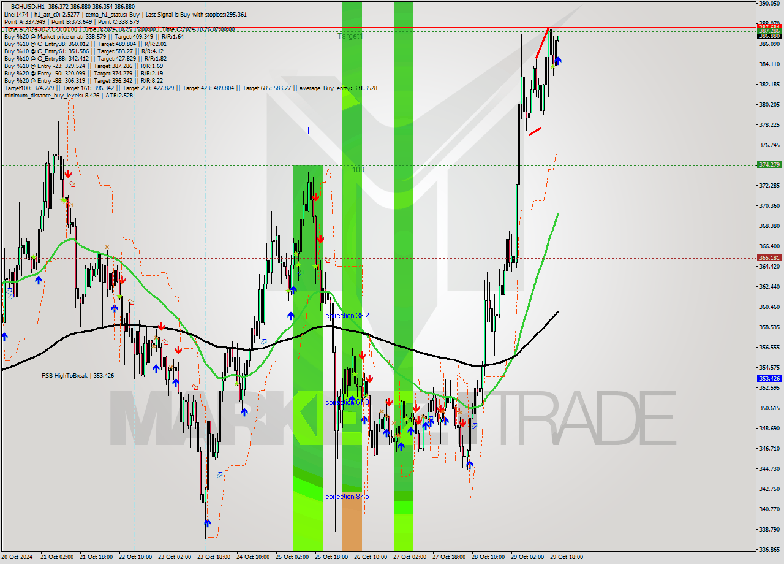
Task: Click the '29 Oct 02:00' time label
Action: (x=527, y=557)
